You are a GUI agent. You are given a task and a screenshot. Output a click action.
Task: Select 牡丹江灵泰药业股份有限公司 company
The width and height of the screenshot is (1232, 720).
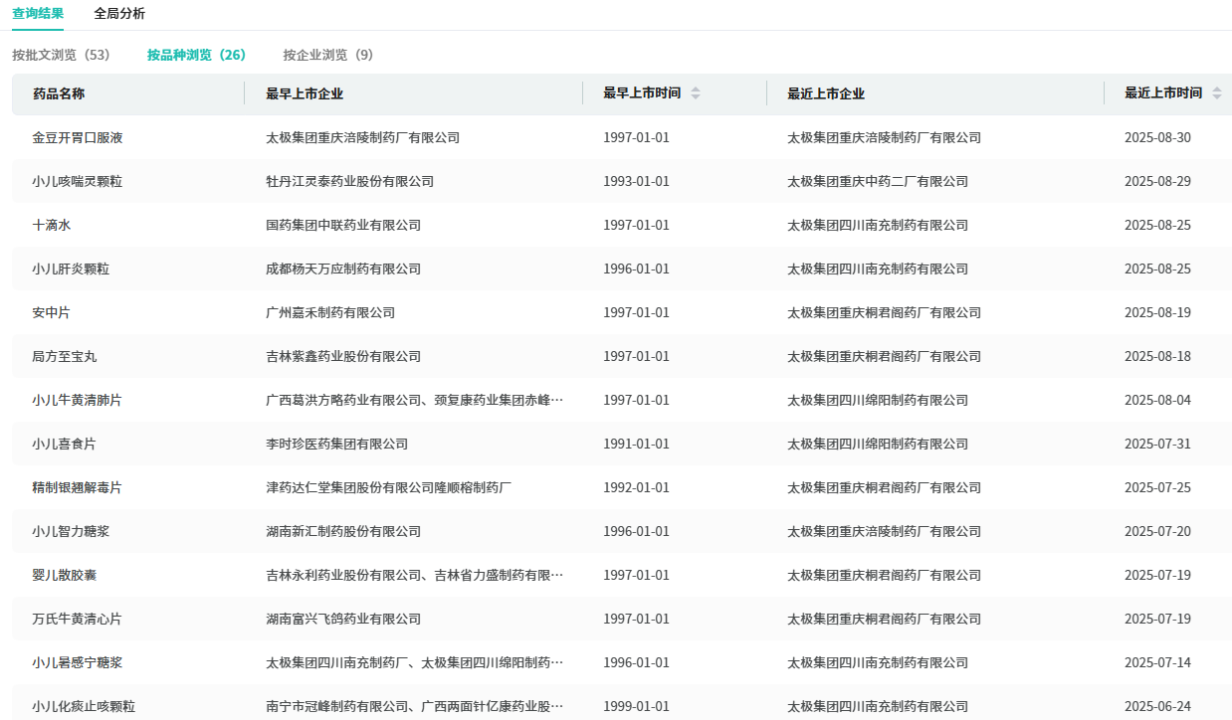pos(349,181)
